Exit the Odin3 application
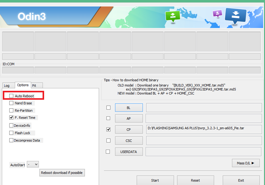The image size is (265, 185). tap(241, 180)
